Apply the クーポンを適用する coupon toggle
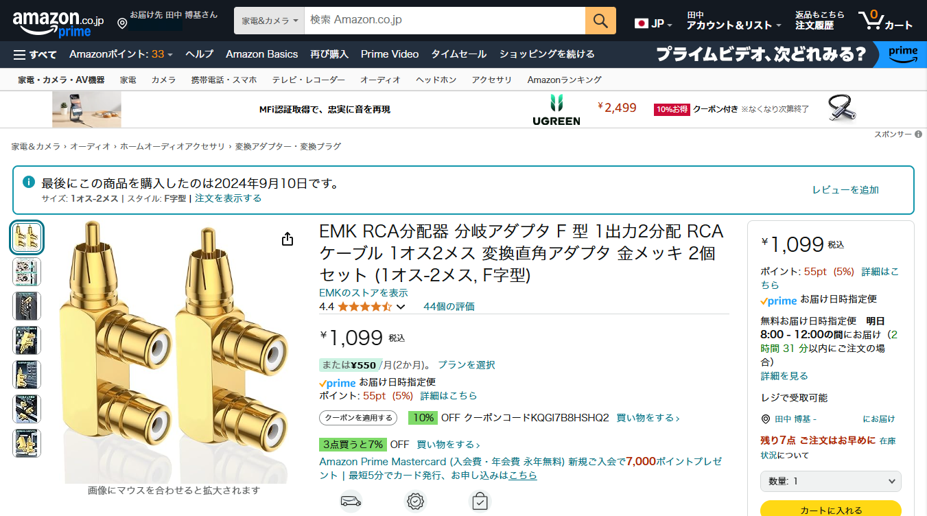Viewport: 927px width, 516px height. [x=358, y=418]
